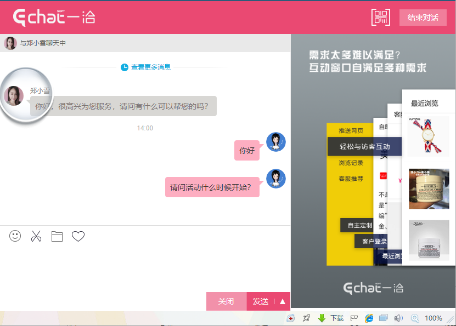Mute sound with the speaker icon
Image resolution: width=456 pixels, height=326 pixels.
[398, 318]
